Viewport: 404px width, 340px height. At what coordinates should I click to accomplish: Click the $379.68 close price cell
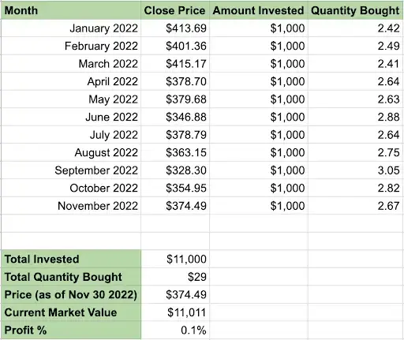pos(175,99)
